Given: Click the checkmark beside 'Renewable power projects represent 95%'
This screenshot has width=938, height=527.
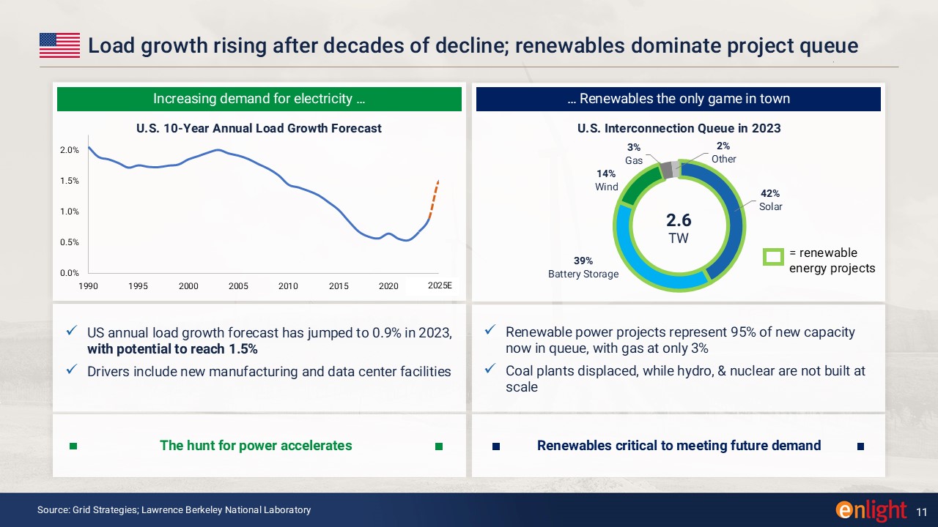Looking at the screenshot, I should point(490,332).
